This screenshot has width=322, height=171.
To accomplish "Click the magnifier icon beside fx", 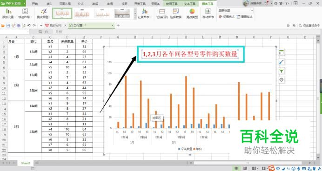I will point(40,32).
